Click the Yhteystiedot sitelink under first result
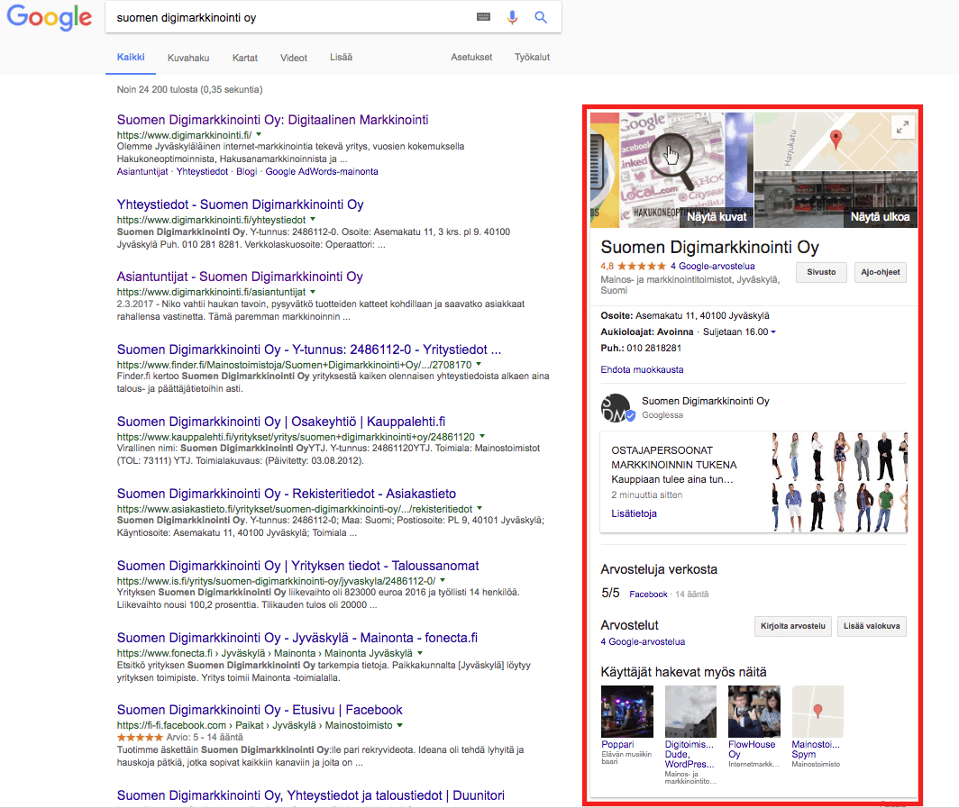This screenshot has width=959, height=808. [x=203, y=172]
